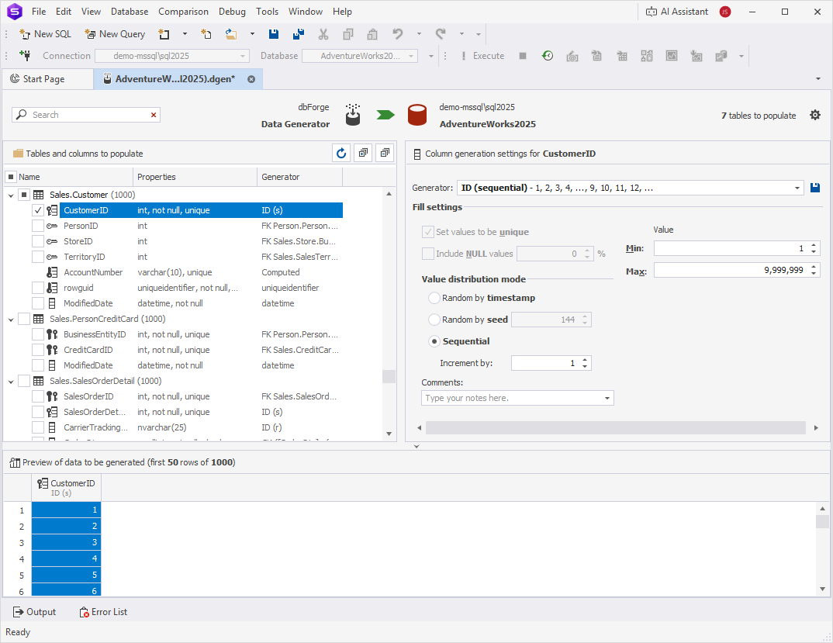
Task: Collapse the Sales.Customer tree node
Action: pos(11,195)
